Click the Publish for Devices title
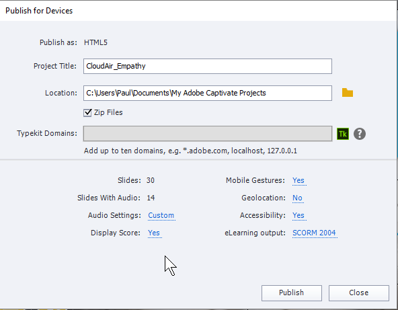398x310 pixels. click(x=39, y=11)
